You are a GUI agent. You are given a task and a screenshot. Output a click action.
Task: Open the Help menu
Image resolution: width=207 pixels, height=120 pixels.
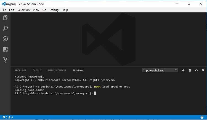coord(65,10)
